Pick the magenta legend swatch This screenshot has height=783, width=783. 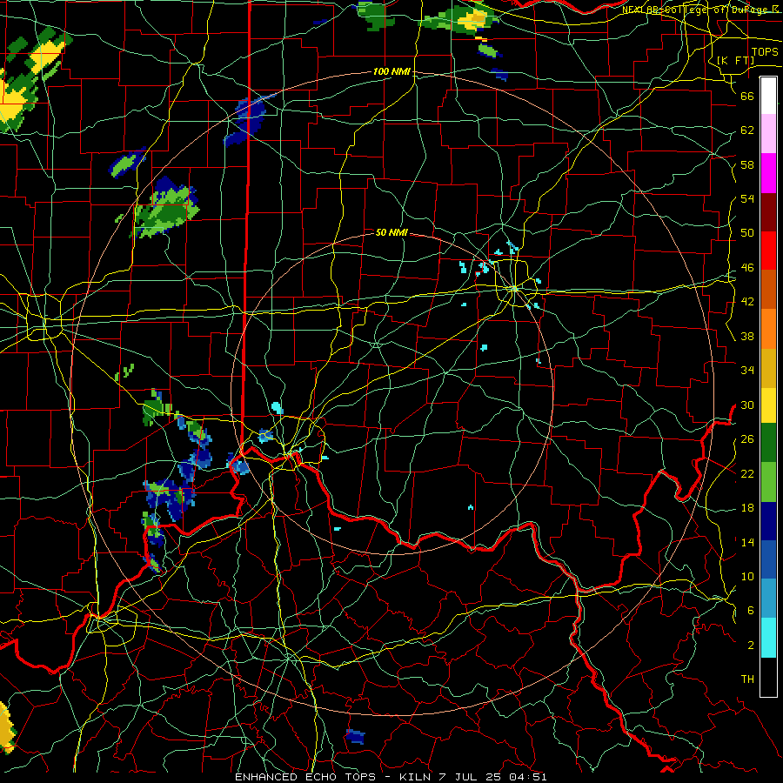768,173
